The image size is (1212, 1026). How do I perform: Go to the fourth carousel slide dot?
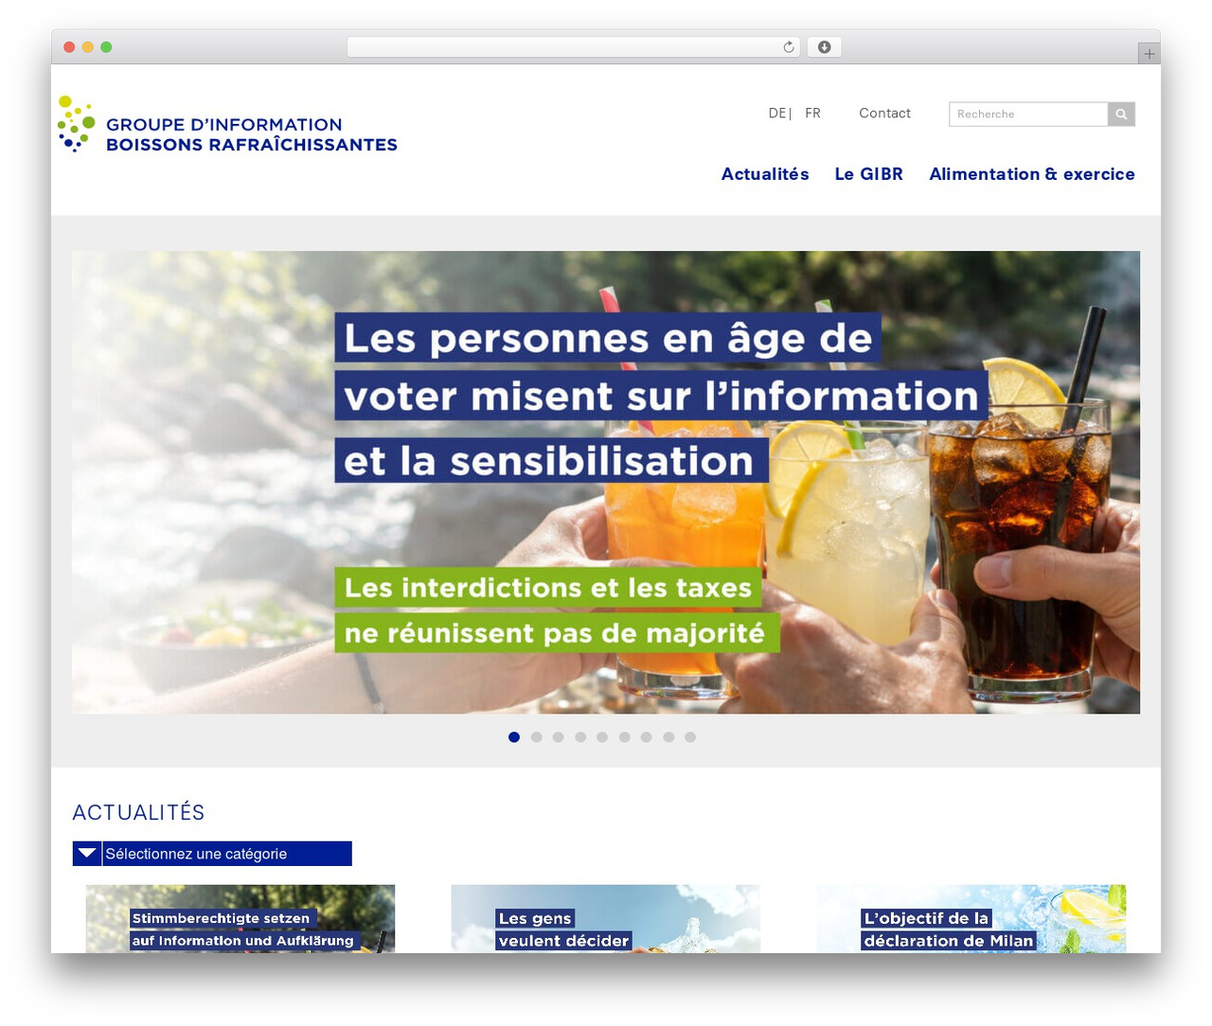580,737
